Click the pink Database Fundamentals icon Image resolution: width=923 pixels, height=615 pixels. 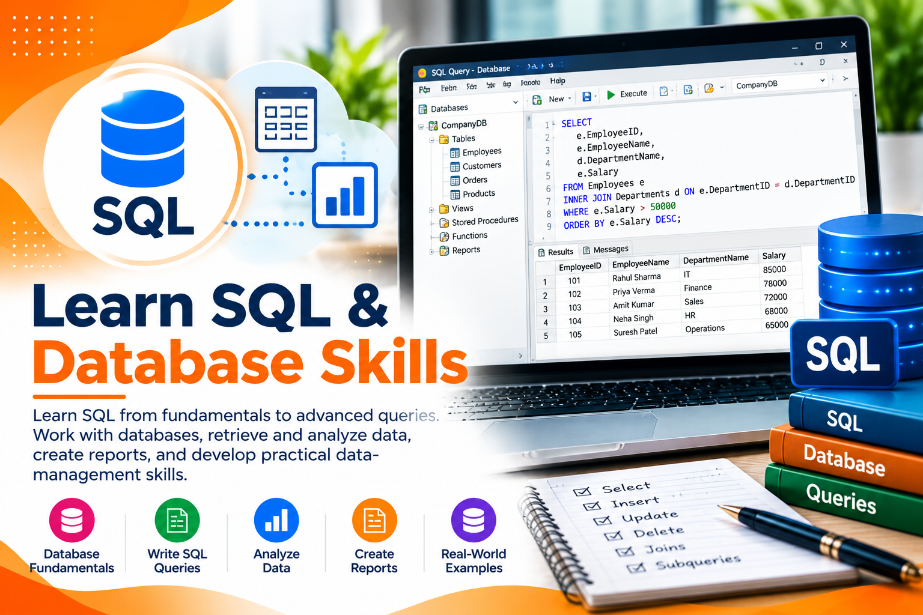click(72, 521)
